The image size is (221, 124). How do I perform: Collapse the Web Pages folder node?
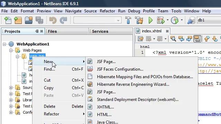pyautogui.click(x=11, y=51)
